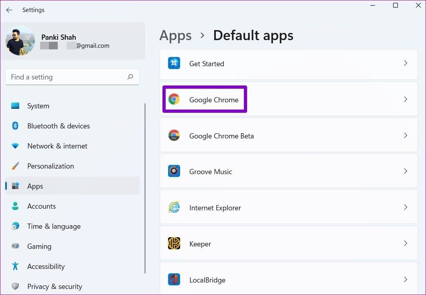Select the Apps sidebar icon

[x=15, y=186]
